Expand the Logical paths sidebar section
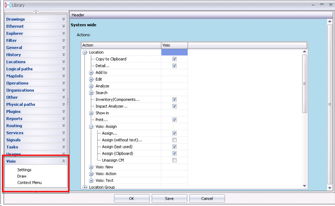This screenshot has width=335, height=206. [36, 69]
